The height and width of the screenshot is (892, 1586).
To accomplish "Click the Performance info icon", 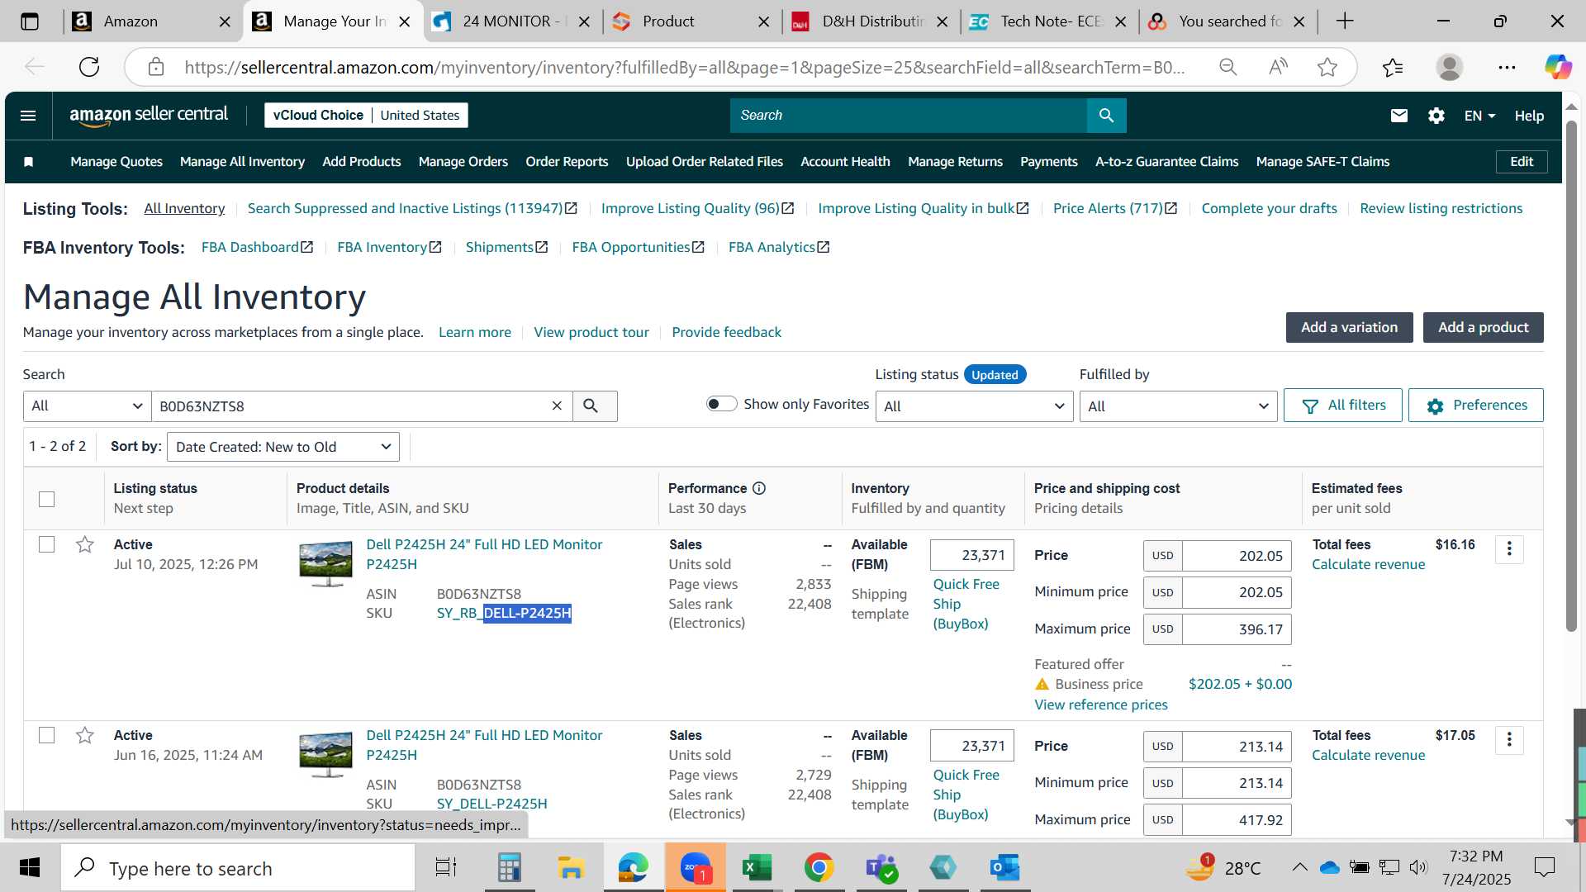I will tap(759, 488).
